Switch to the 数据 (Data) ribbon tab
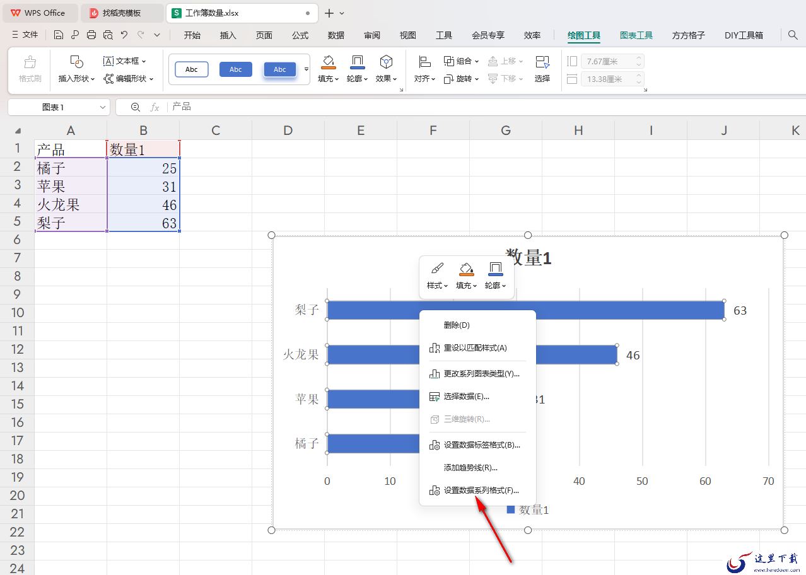806x575 pixels. coord(336,35)
